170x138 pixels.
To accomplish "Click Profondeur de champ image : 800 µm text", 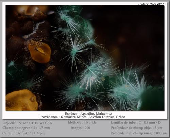I will pyautogui.click(x=139, y=133).
